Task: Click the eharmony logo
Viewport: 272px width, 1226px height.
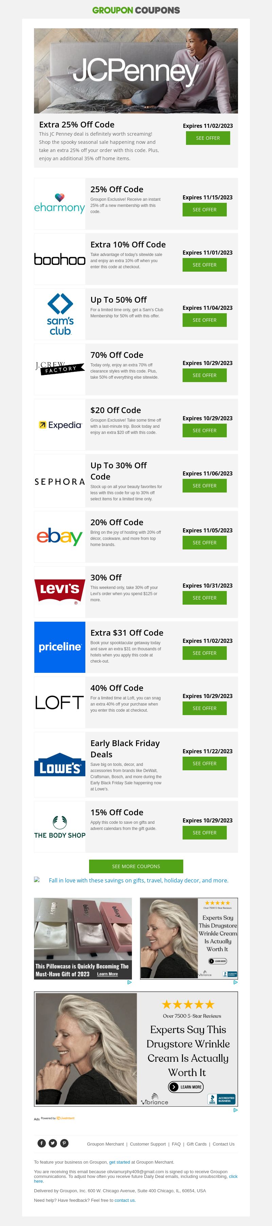Action: pyautogui.click(x=60, y=204)
